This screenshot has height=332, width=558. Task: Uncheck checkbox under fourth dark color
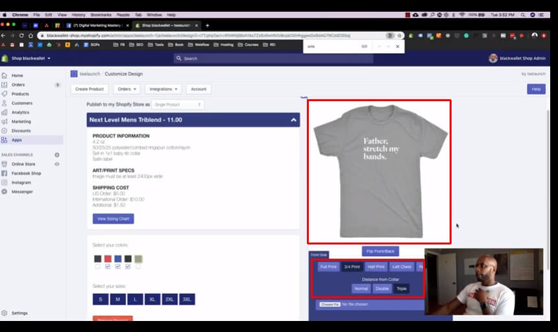[x=128, y=267]
